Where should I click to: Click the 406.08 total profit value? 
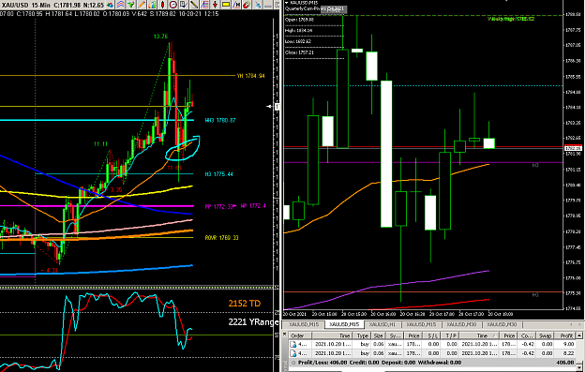tap(565, 363)
